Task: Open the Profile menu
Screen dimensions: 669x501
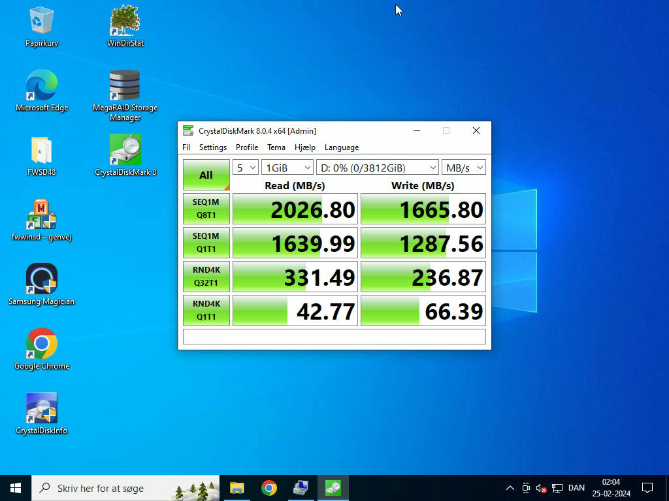Action: [247, 147]
